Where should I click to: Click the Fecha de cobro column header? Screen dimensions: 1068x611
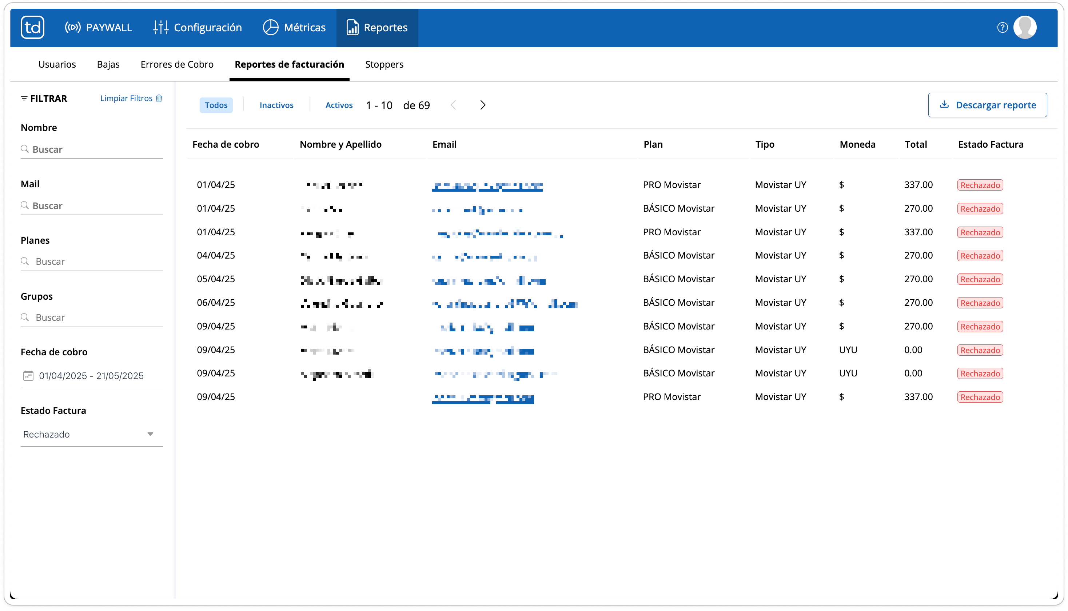[226, 144]
